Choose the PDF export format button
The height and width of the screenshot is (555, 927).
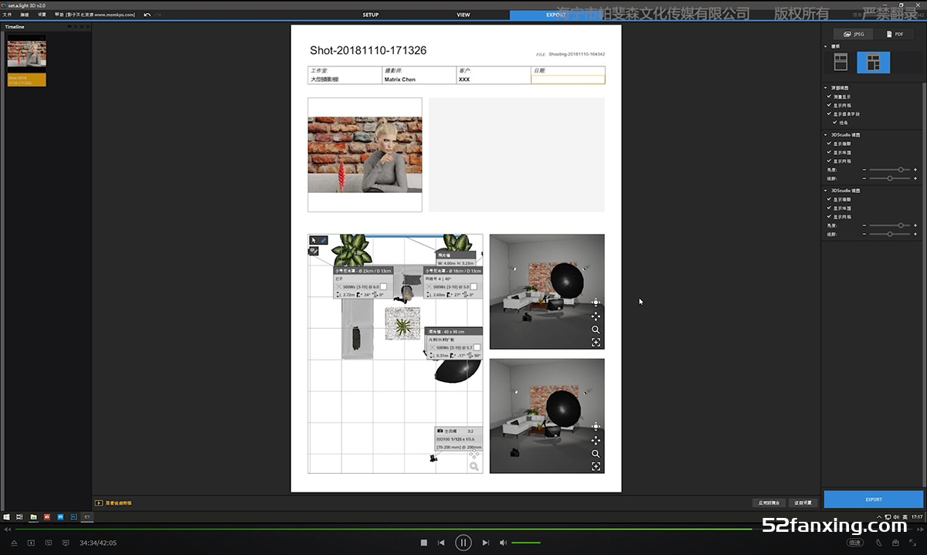pyautogui.click(x=895, y=34)
